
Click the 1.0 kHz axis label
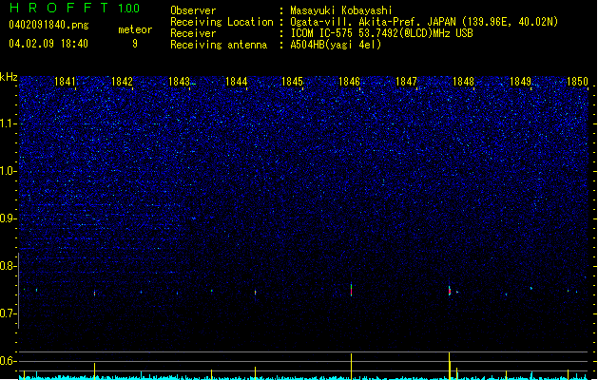pos(9,171)
